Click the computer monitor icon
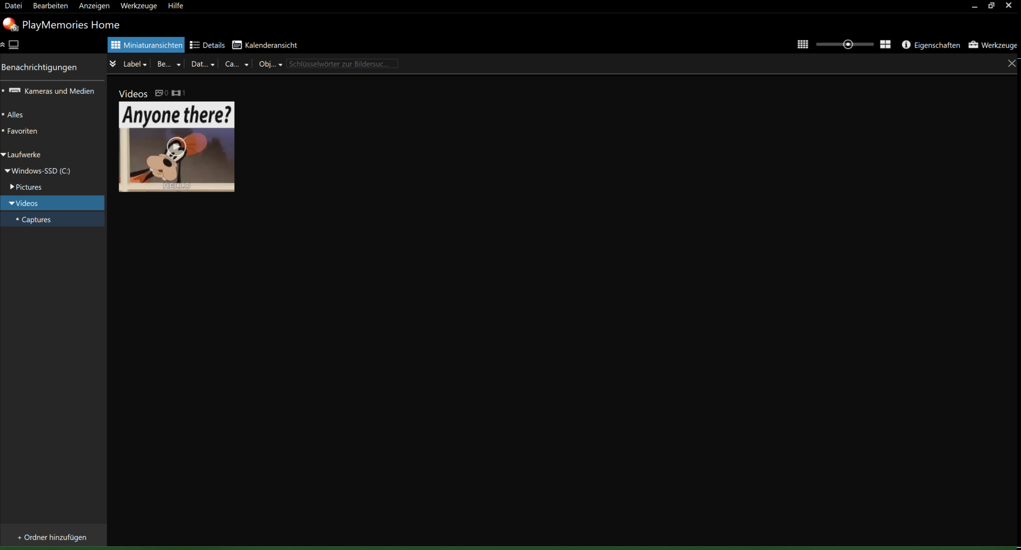1021x550 pixels. coord(14,45)
